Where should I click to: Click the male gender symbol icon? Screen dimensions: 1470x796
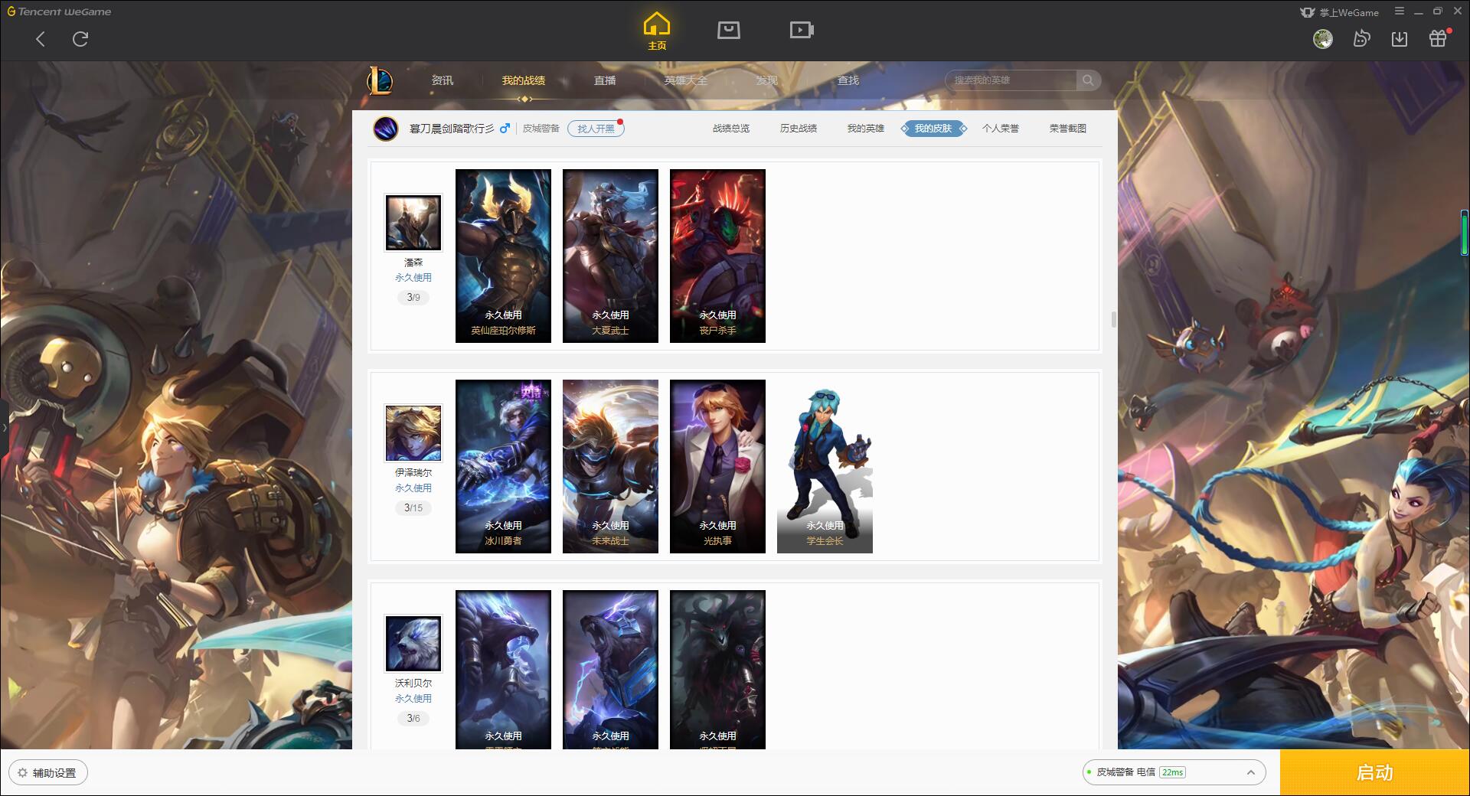click(x=505, y=129)
